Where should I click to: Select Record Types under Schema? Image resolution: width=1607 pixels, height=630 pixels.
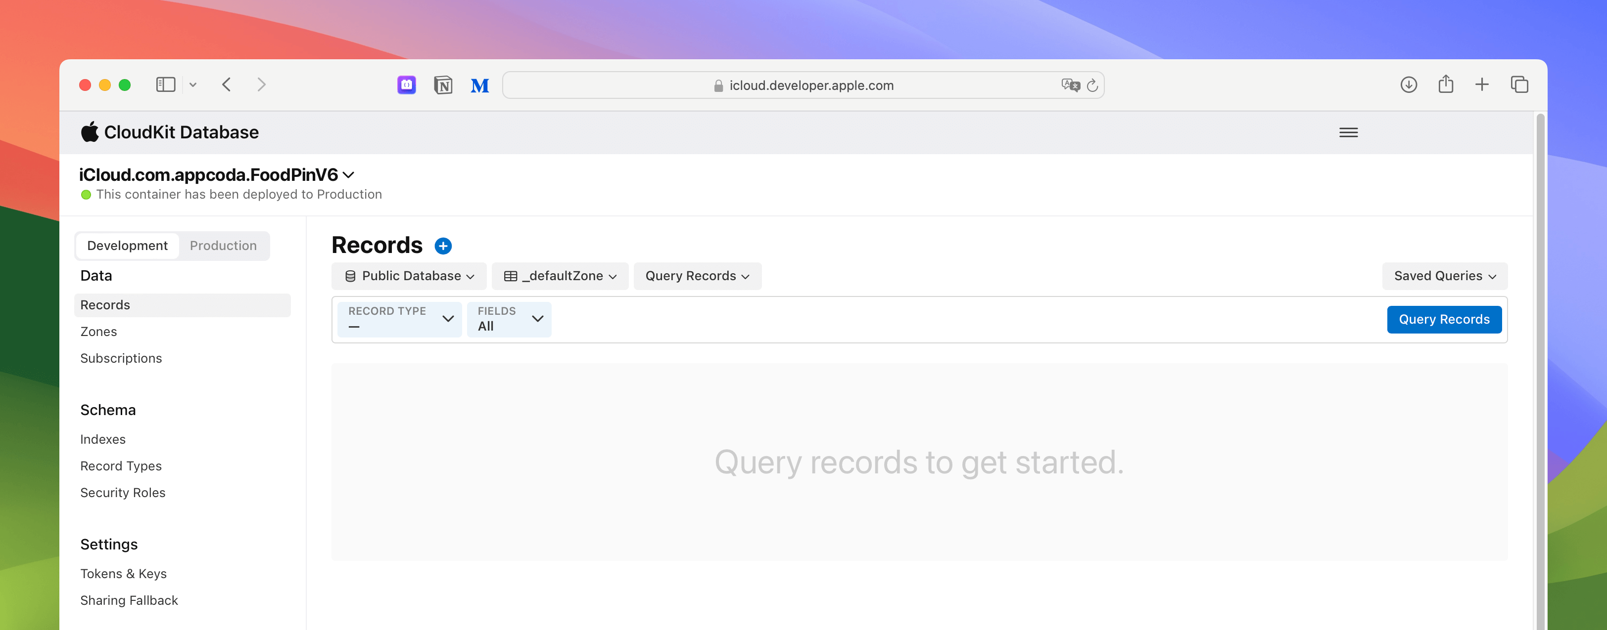click(121, 465)
